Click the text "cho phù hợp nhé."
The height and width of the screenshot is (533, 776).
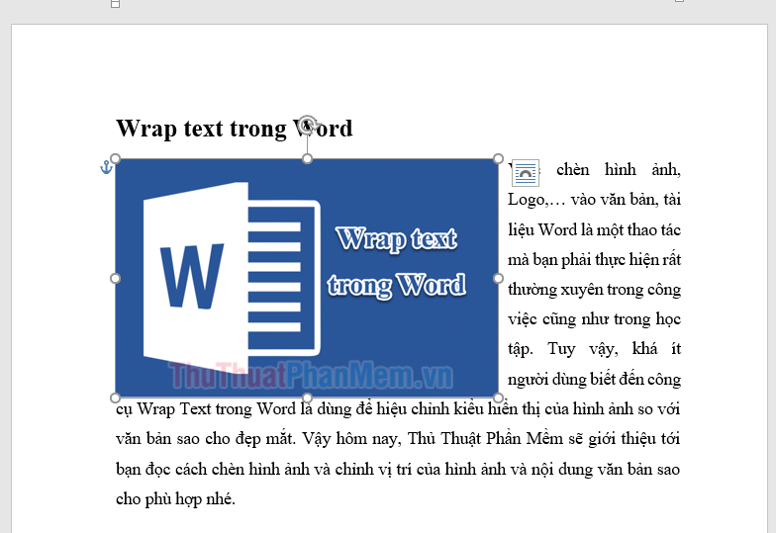click(176, 498)
